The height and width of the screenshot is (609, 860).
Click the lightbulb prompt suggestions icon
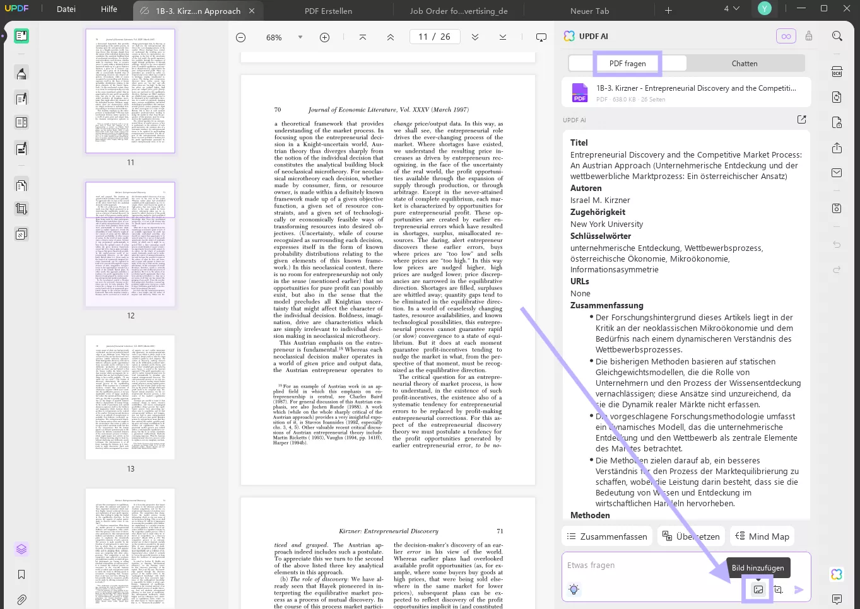point(574,589)
